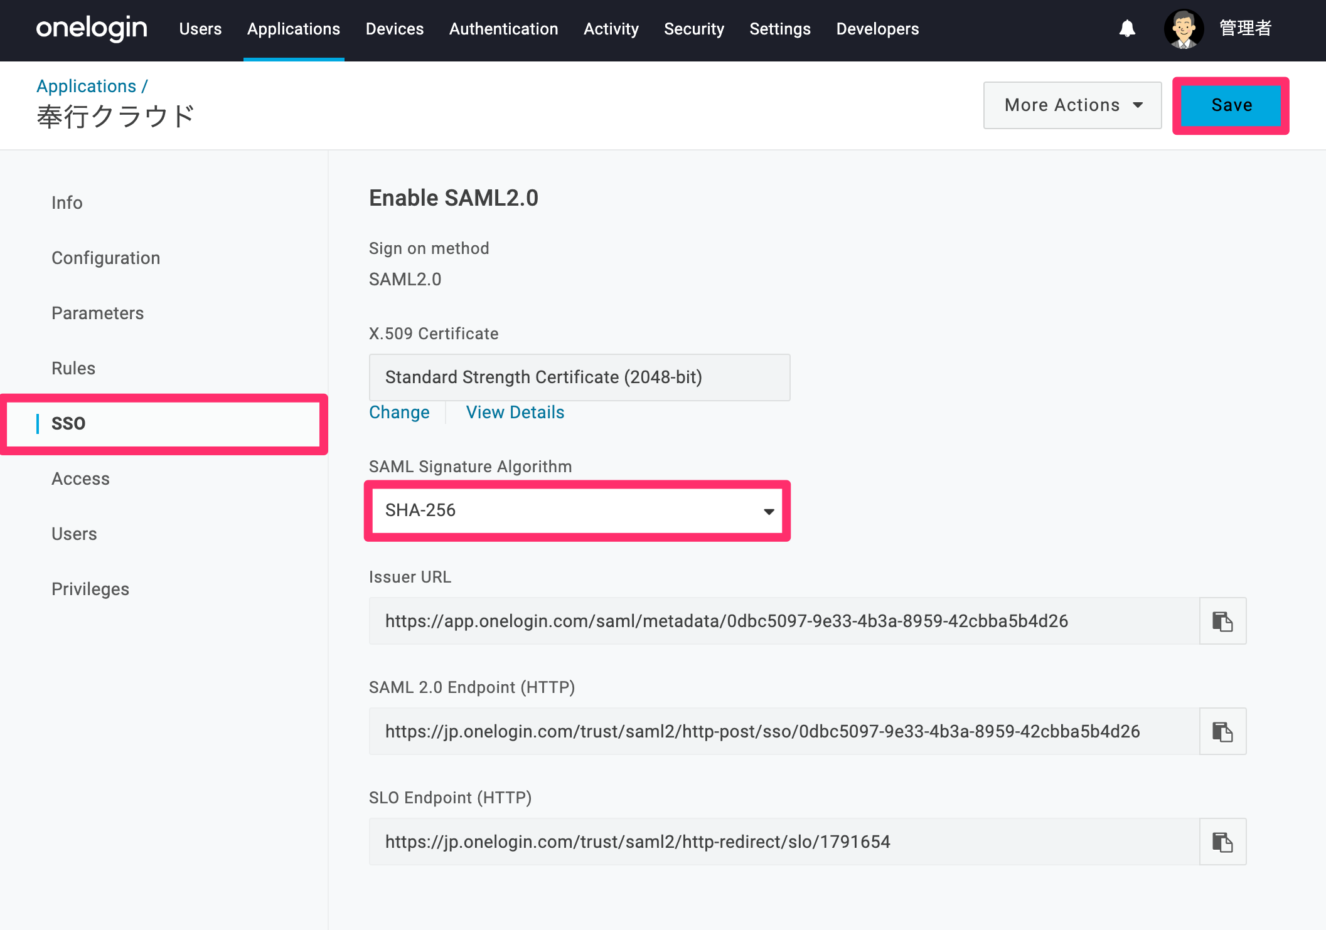
Task: Click the 奉行クラウド application title
Action: (116, 117)
